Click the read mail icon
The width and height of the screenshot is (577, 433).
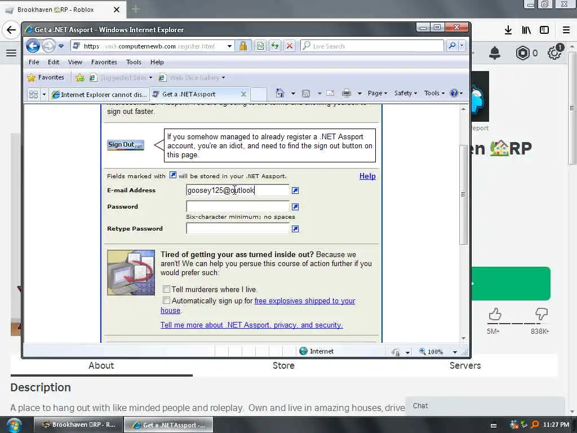point(330,94)
